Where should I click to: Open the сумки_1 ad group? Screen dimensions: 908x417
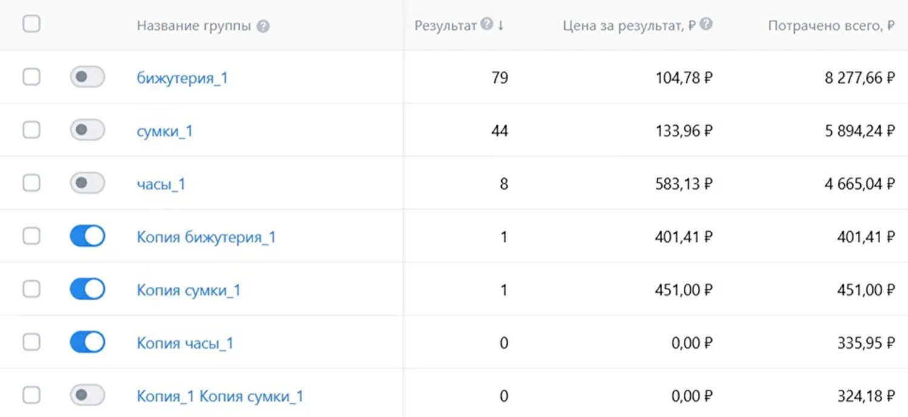[165, 131]
